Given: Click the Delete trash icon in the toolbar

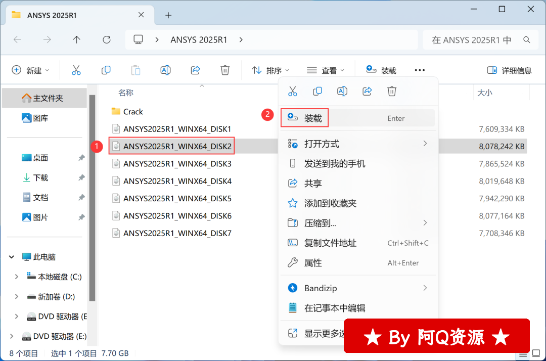Looking at the screenshot, I should pos(225,70).
